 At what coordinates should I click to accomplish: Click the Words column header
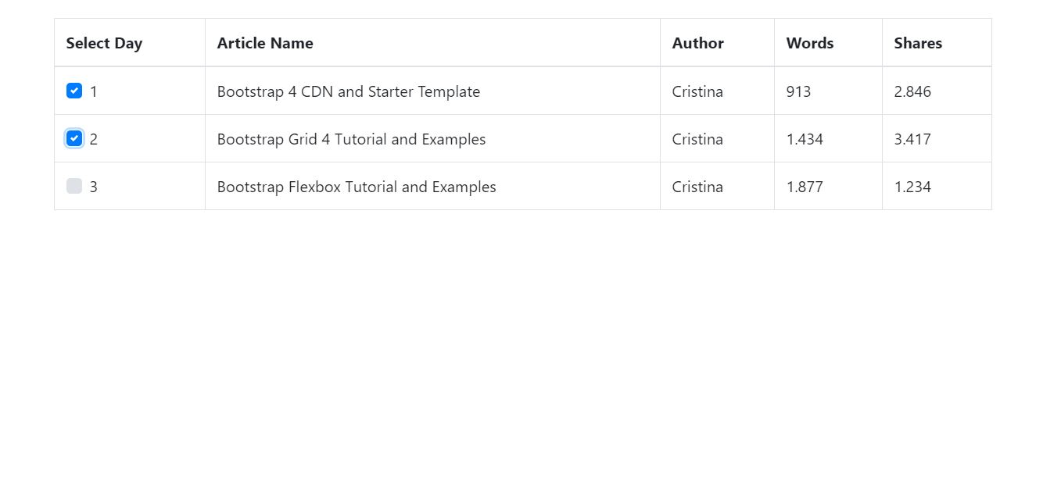pyautogui.click(x=808, y=43)
